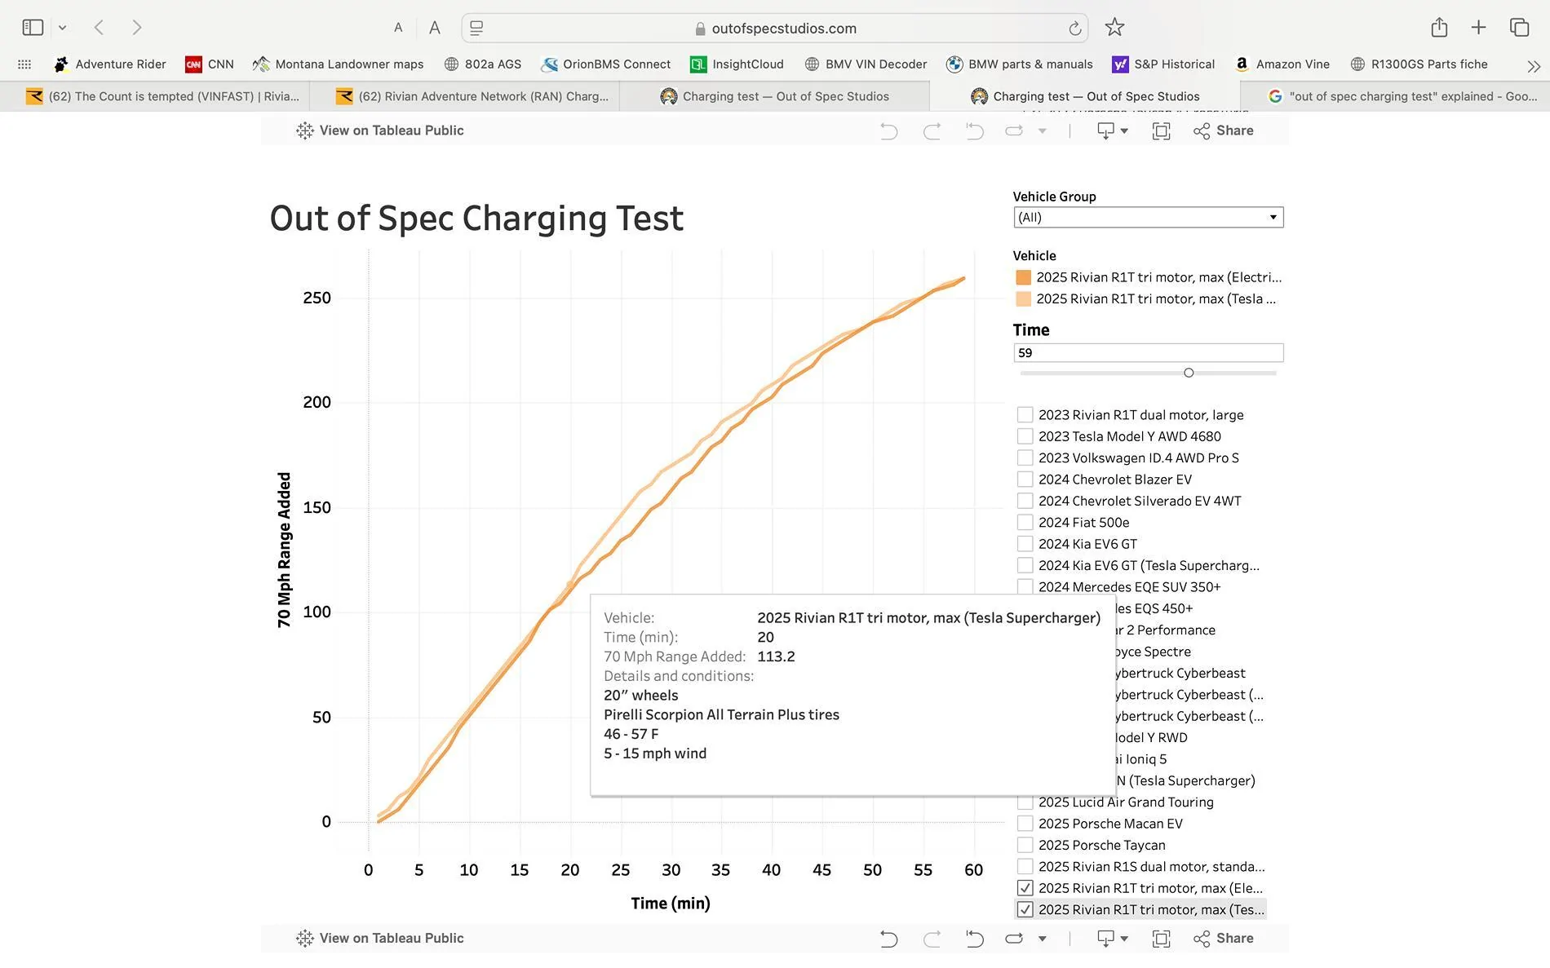Click the bottom Share button
This screenshot has width=1550, height=968.
click(1223, 939)
